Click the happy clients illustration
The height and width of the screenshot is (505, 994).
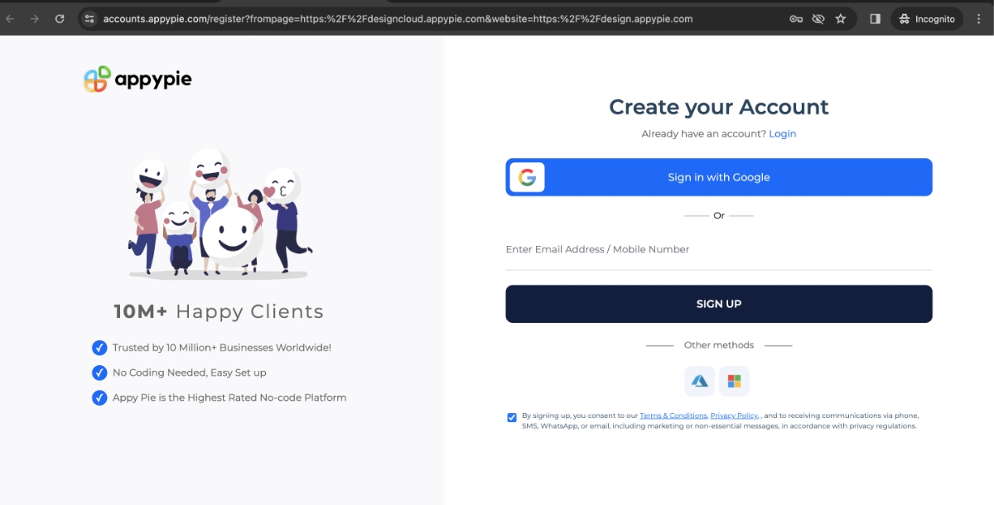219,213
